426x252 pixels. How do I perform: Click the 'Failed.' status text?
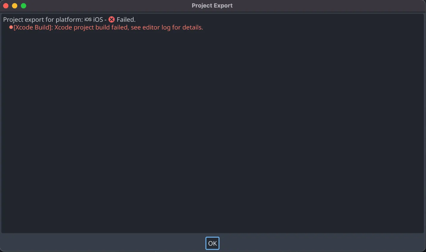pyautogui.click(x=126, y=20)
